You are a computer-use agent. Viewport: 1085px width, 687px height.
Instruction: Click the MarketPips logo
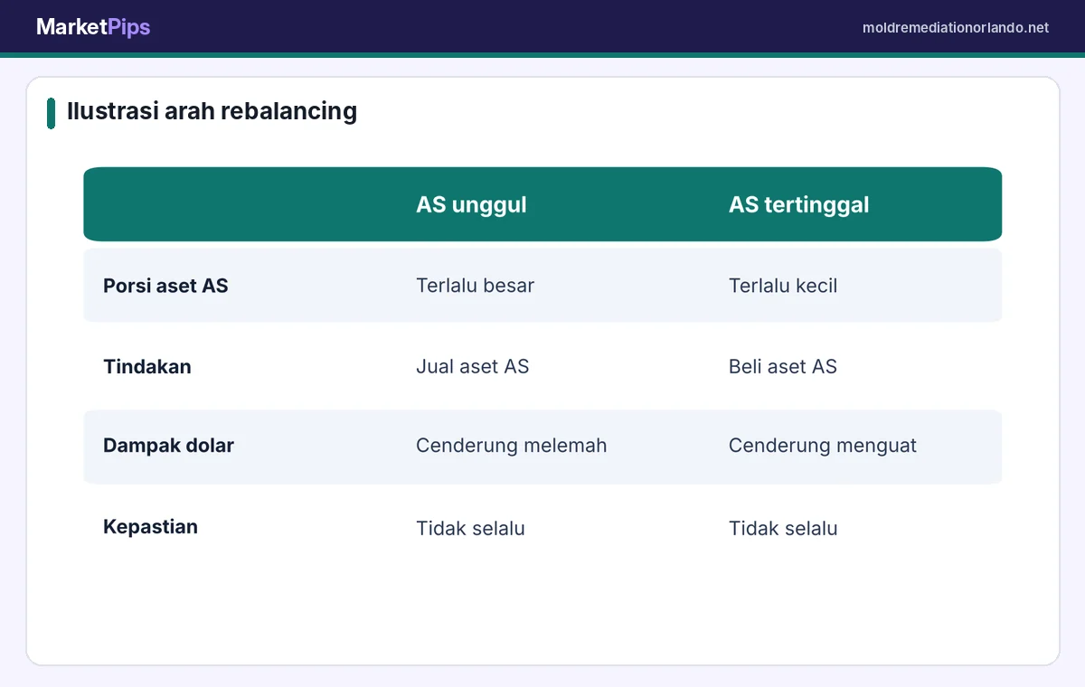pos(93,27)
